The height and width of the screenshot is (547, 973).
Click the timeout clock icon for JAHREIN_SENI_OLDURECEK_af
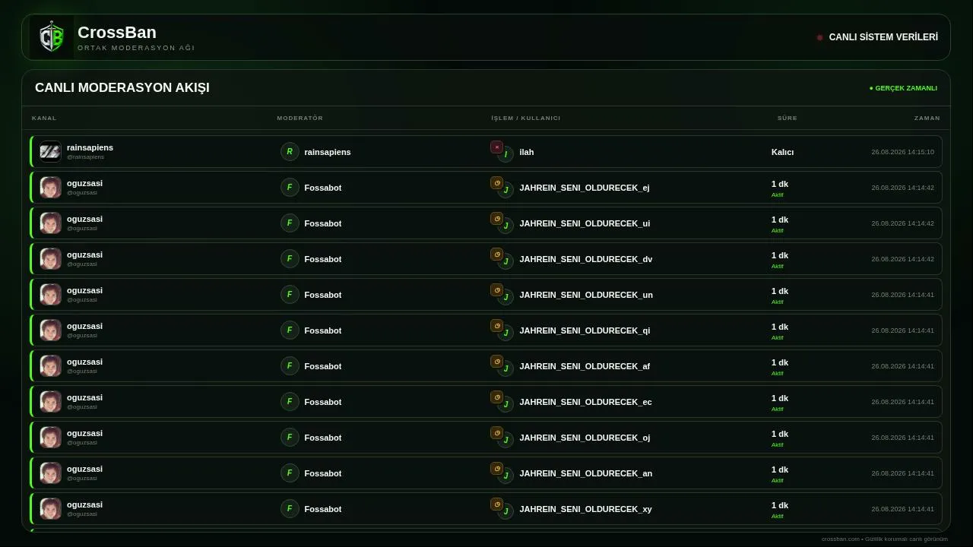(x=496, y=362)
